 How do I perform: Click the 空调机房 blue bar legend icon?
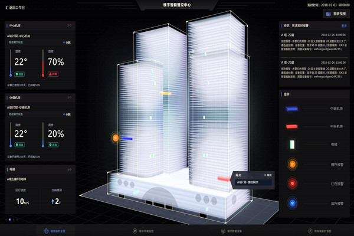292,109
